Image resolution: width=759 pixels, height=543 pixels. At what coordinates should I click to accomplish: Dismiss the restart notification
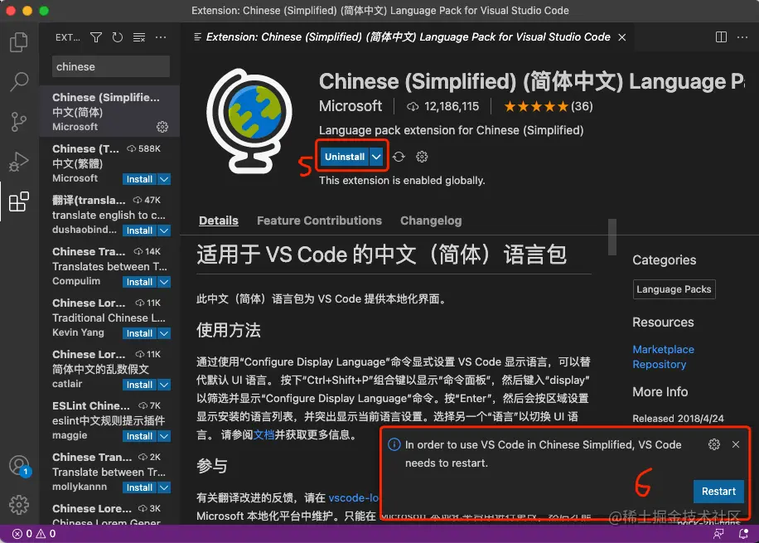[x=736, y=444]
